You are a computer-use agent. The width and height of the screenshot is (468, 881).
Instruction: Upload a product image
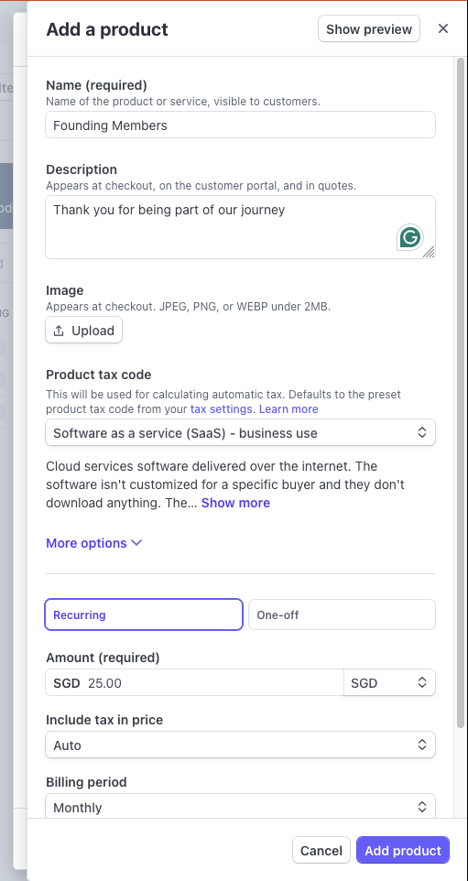click(x=83, y=331)
